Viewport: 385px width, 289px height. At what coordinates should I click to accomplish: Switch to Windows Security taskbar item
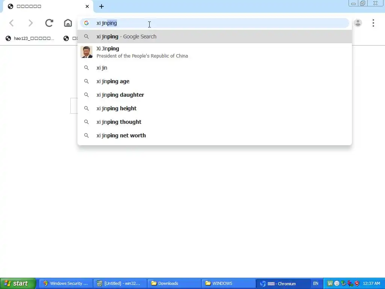(66, 283)
